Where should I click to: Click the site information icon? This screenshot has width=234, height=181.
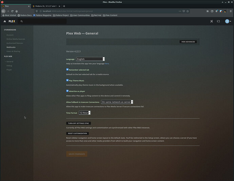[x=40, y=11]
